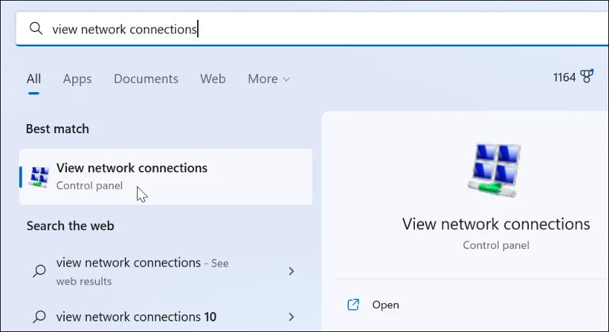
Task: Click the Open external-link icon
Action: tap(353, 305)
